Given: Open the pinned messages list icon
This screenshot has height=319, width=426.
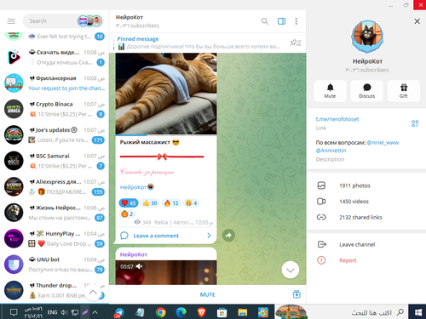Looking at the screenshot, I should click(296, 43).
